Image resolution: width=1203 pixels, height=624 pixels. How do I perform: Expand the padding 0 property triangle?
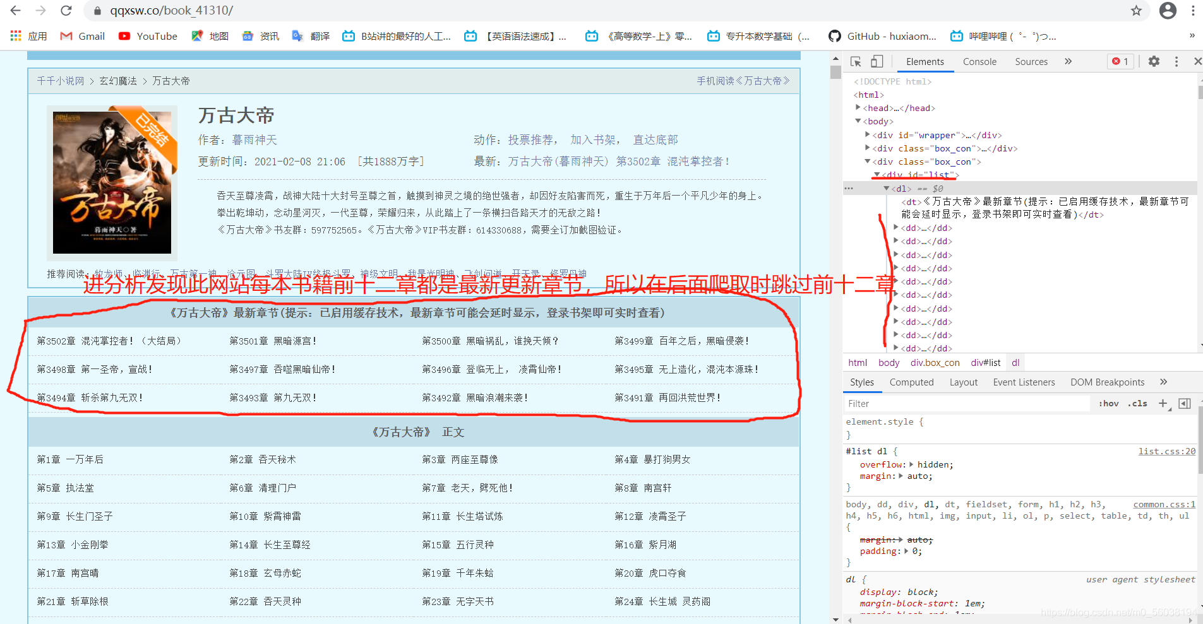click(907, 551)
